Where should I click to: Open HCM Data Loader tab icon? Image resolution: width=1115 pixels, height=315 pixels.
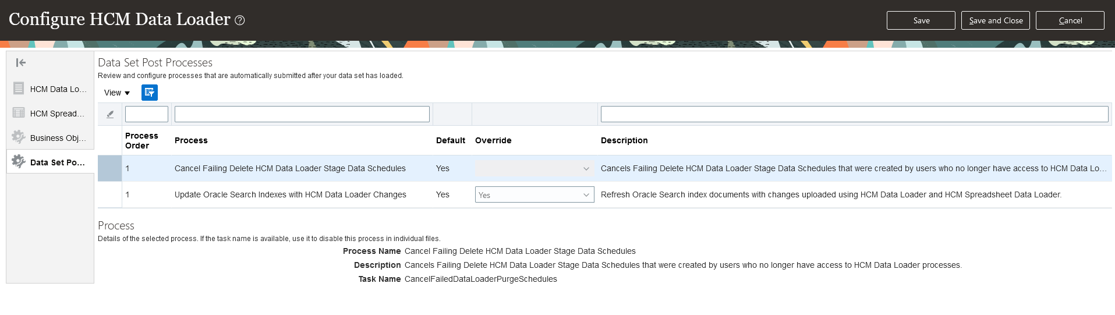pos(19,89)
